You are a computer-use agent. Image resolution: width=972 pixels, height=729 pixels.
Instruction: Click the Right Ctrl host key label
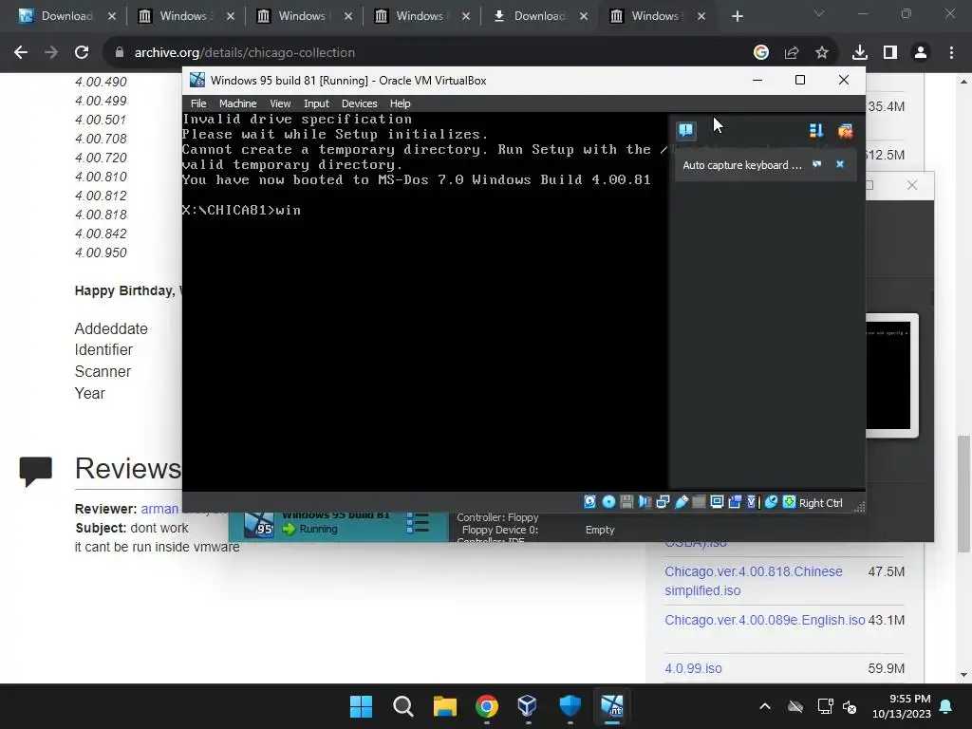821,503
